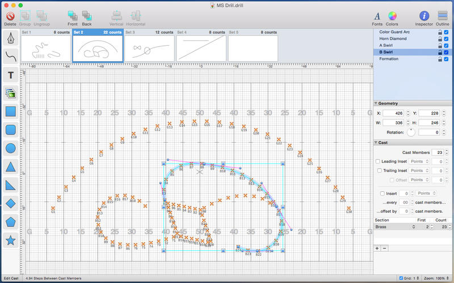The width and height of the screenshot is (454, 283).
Task: Switch to Set 1 drill set
Action: coord(45,48)
